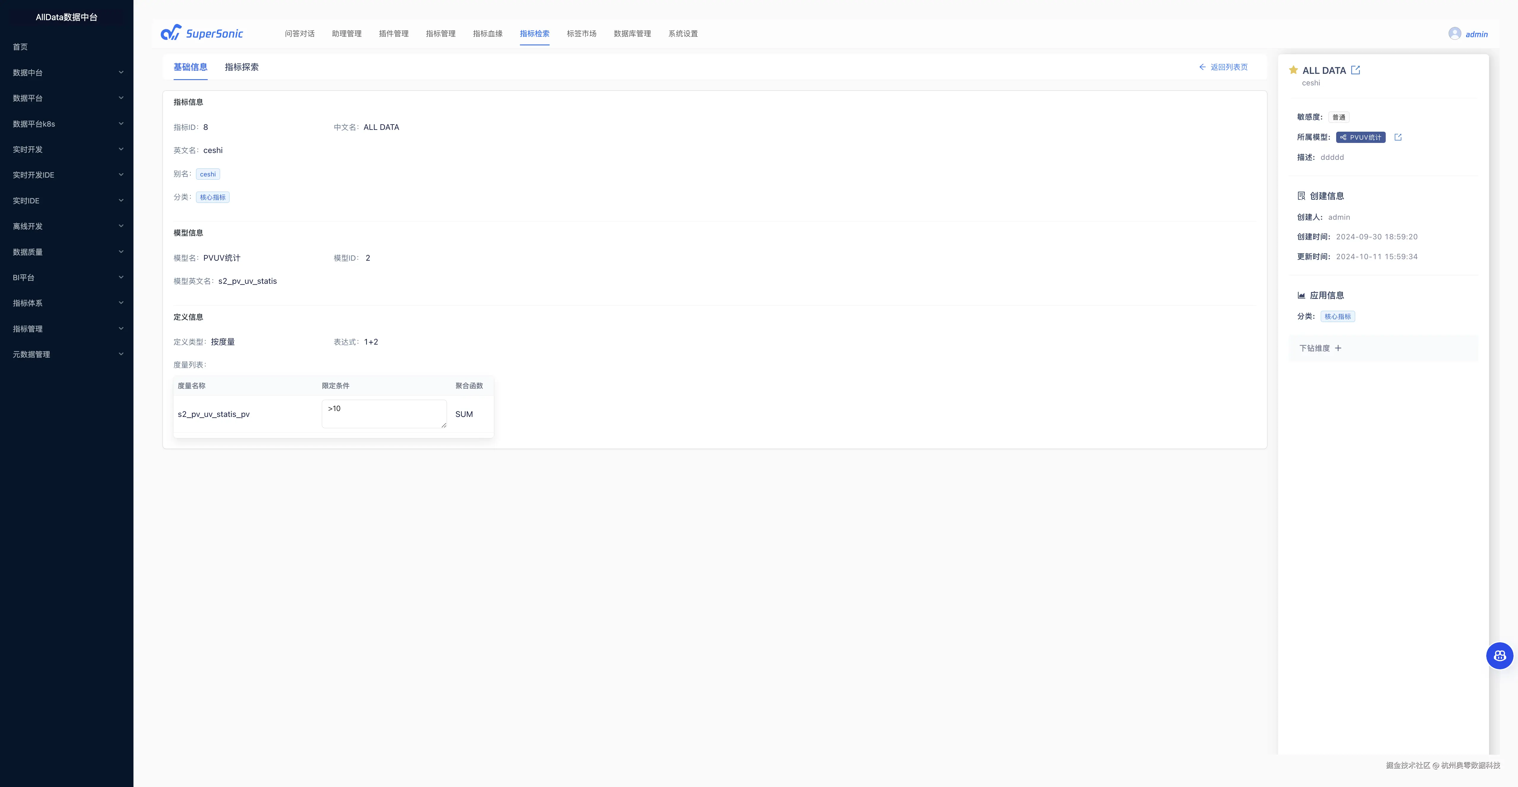Click the SuperSonic logo
Image resolution: width=1518 pixels, height=787 pixels.
(x=202, y=33)
